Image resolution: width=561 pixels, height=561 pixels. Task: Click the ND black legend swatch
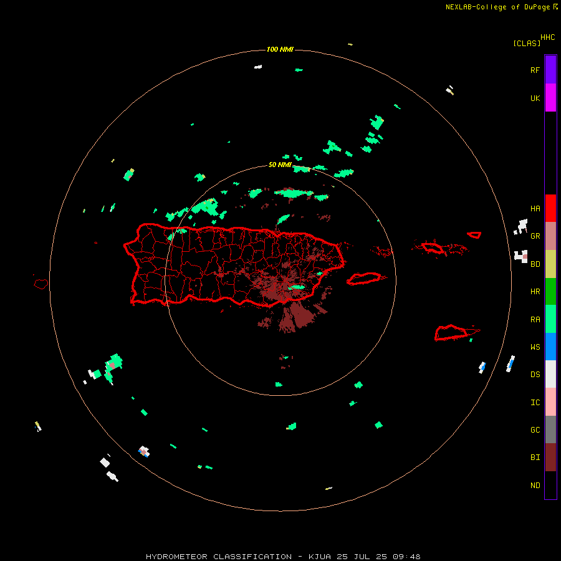(x=550, y=485)
